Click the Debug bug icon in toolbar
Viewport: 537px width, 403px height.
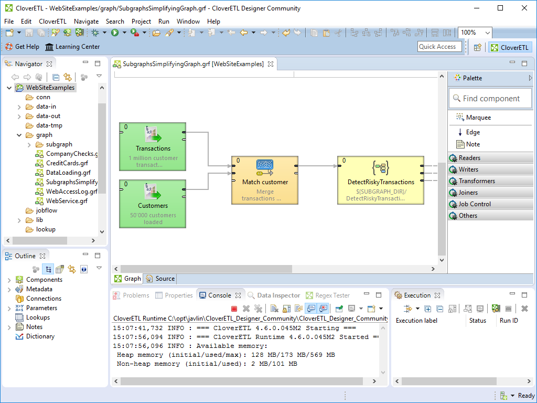click(95, 33)
